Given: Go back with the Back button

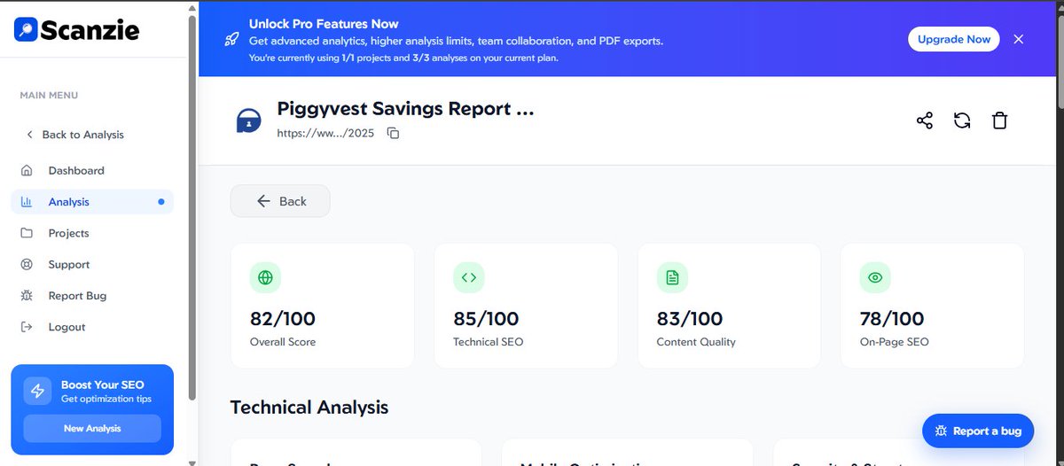Looking at the screenshot, I should pos(280,201).
